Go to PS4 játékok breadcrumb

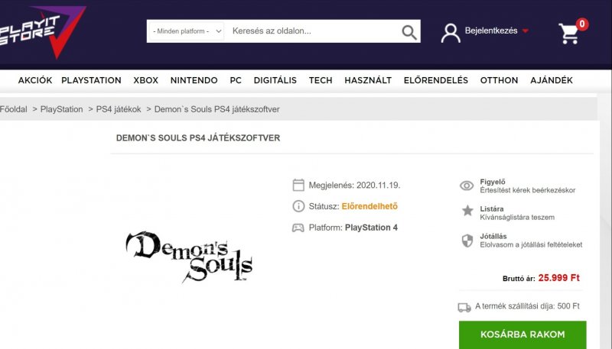point(119,109)
